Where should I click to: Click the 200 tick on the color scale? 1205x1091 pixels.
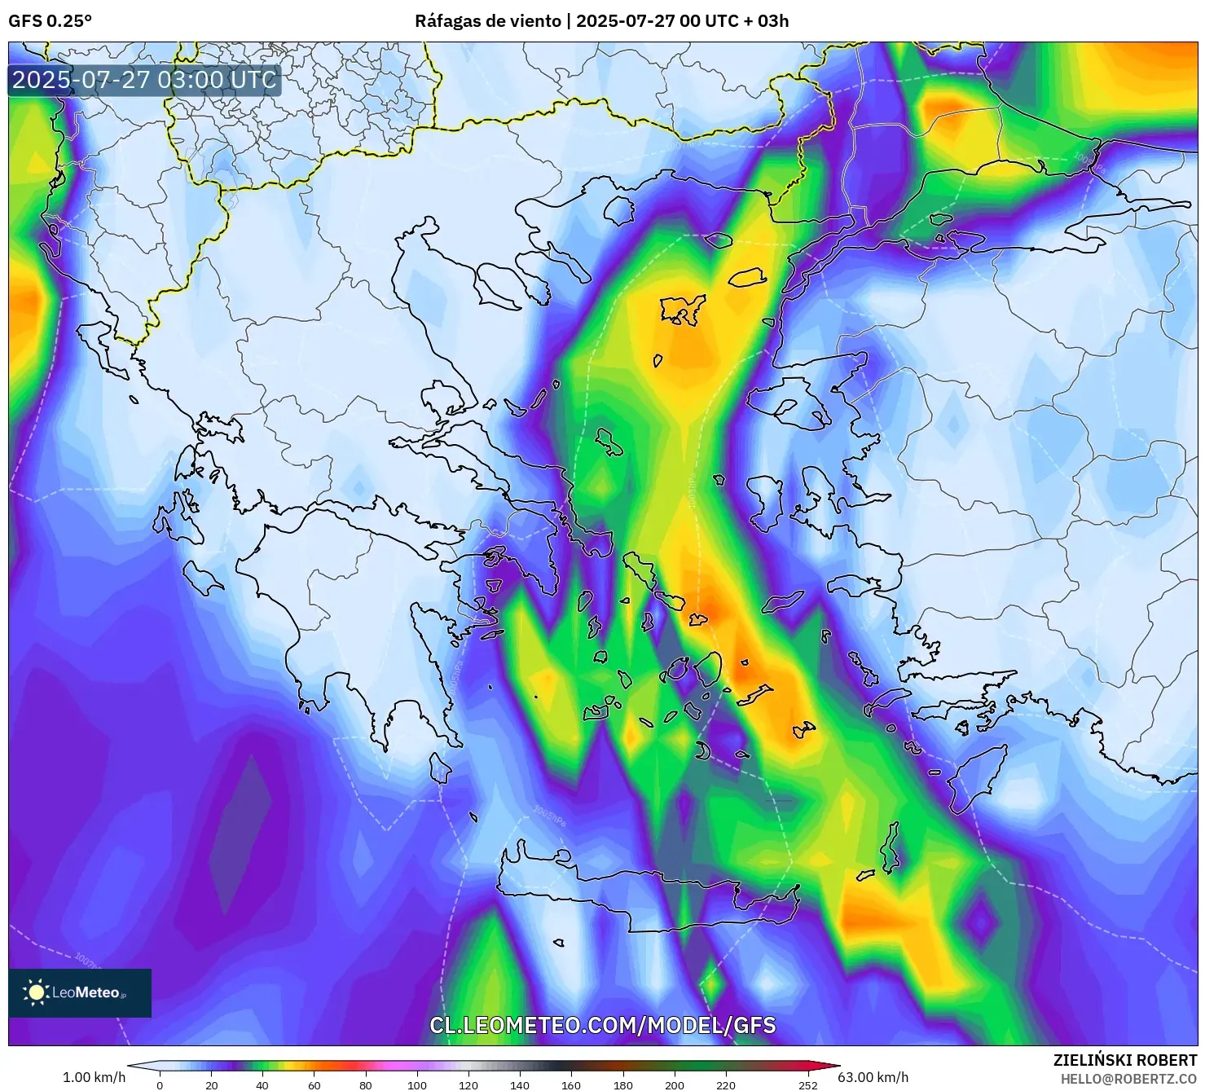click(x=675, y=1084)
